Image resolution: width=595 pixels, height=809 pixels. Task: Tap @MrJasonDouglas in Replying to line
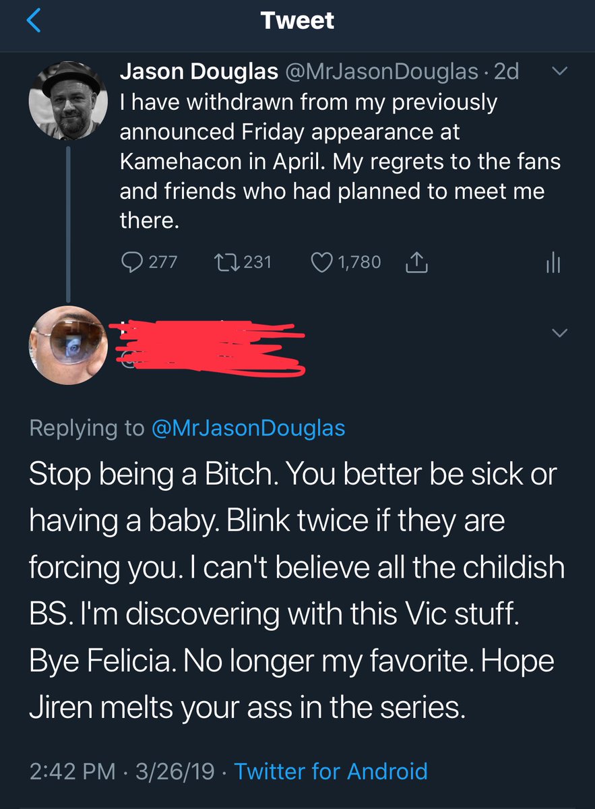(248, 427)
